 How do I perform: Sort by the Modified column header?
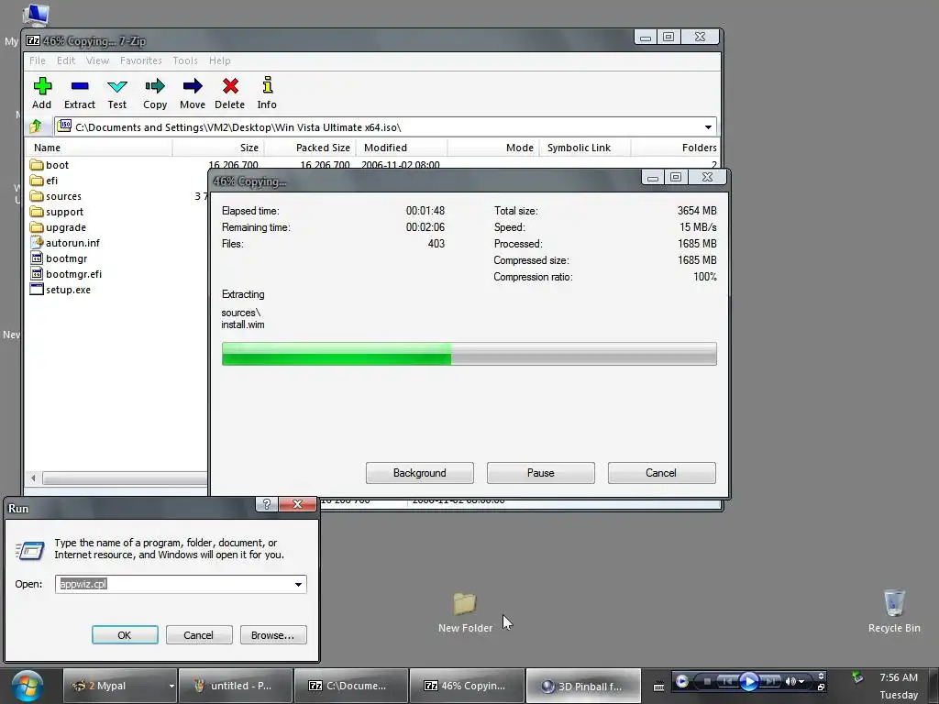[402, 148]
